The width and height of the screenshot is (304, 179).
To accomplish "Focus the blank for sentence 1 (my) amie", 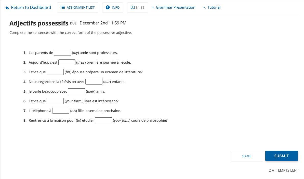I will click(x=62, y=52).
